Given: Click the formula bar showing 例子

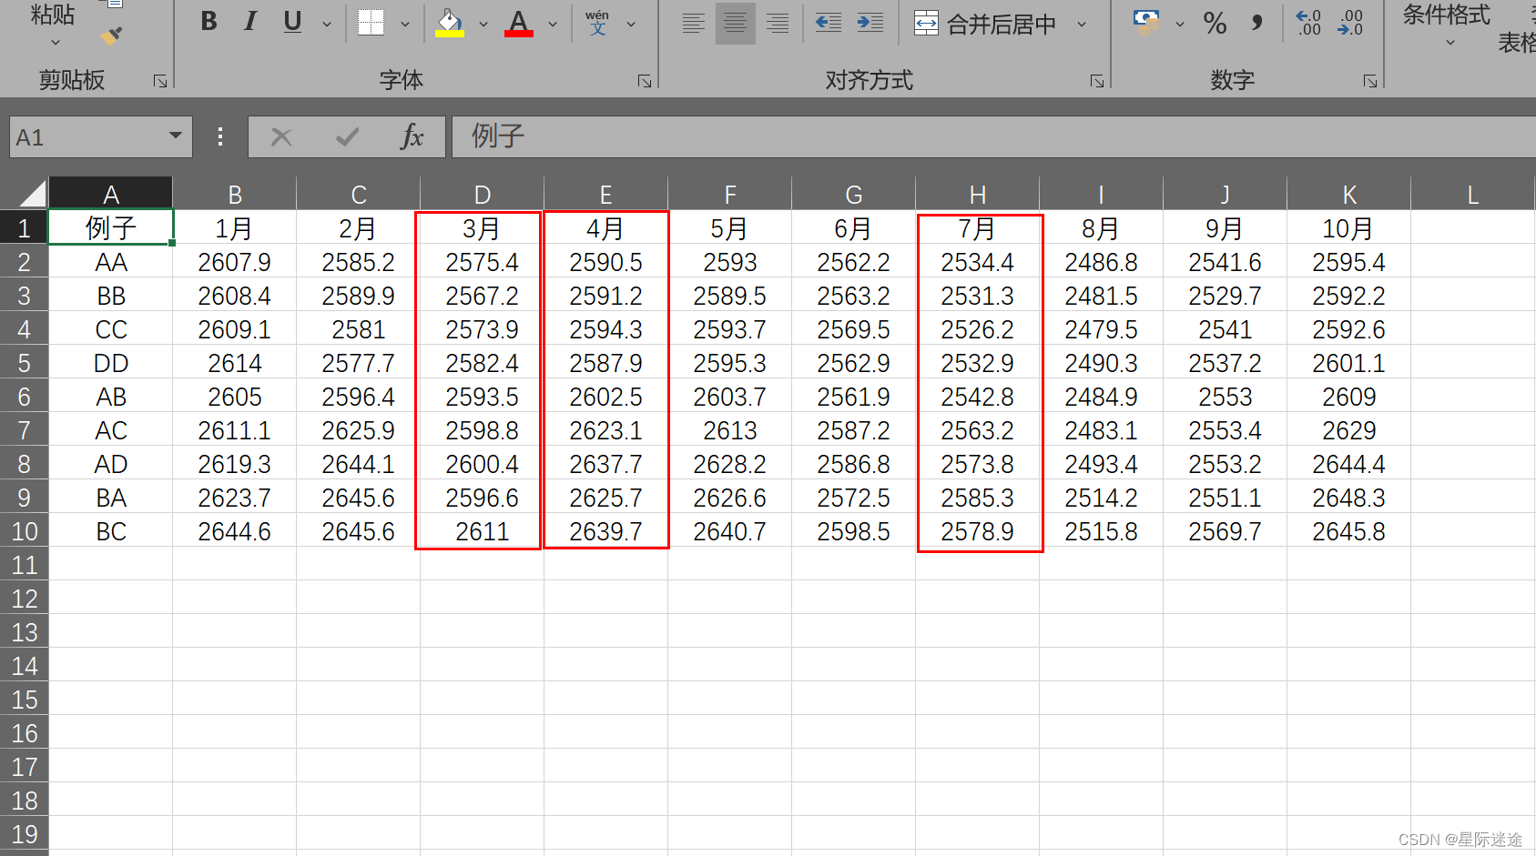Looking at the screenshot, I should [x=993, y=136].
